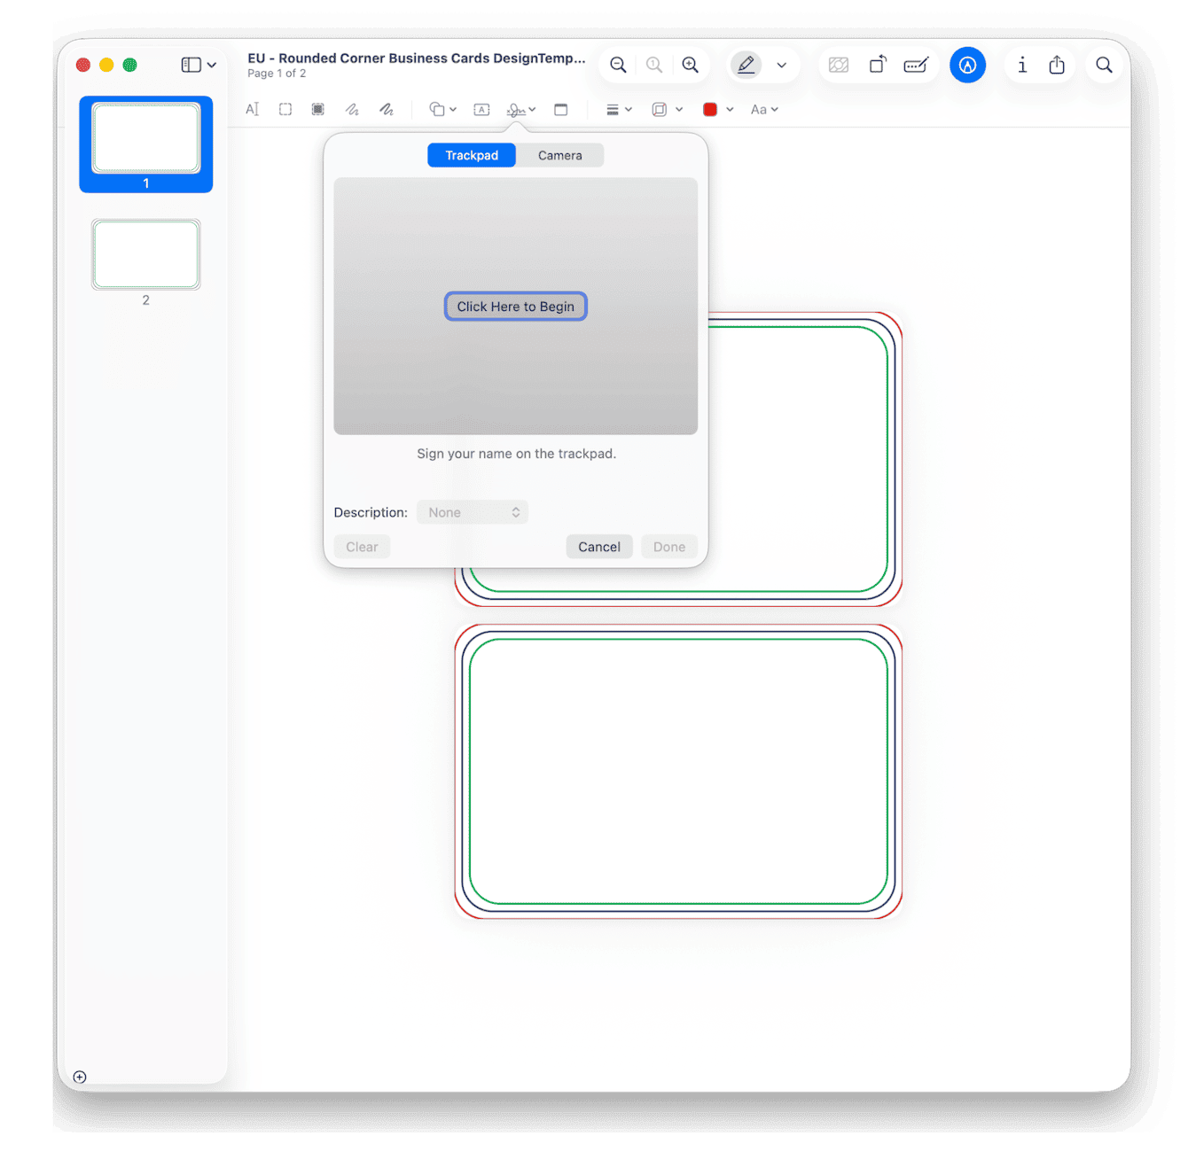Pick the Draw tool
The width and height of the screenshot is (1188, 1167).
pos(387,109)
